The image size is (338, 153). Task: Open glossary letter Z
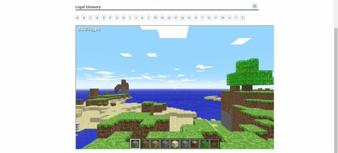(x=242, y=18)
